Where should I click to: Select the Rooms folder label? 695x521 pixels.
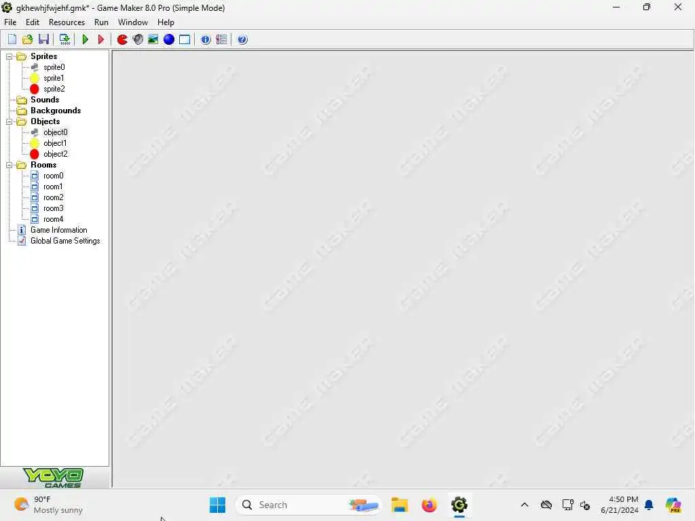[43, 165]
